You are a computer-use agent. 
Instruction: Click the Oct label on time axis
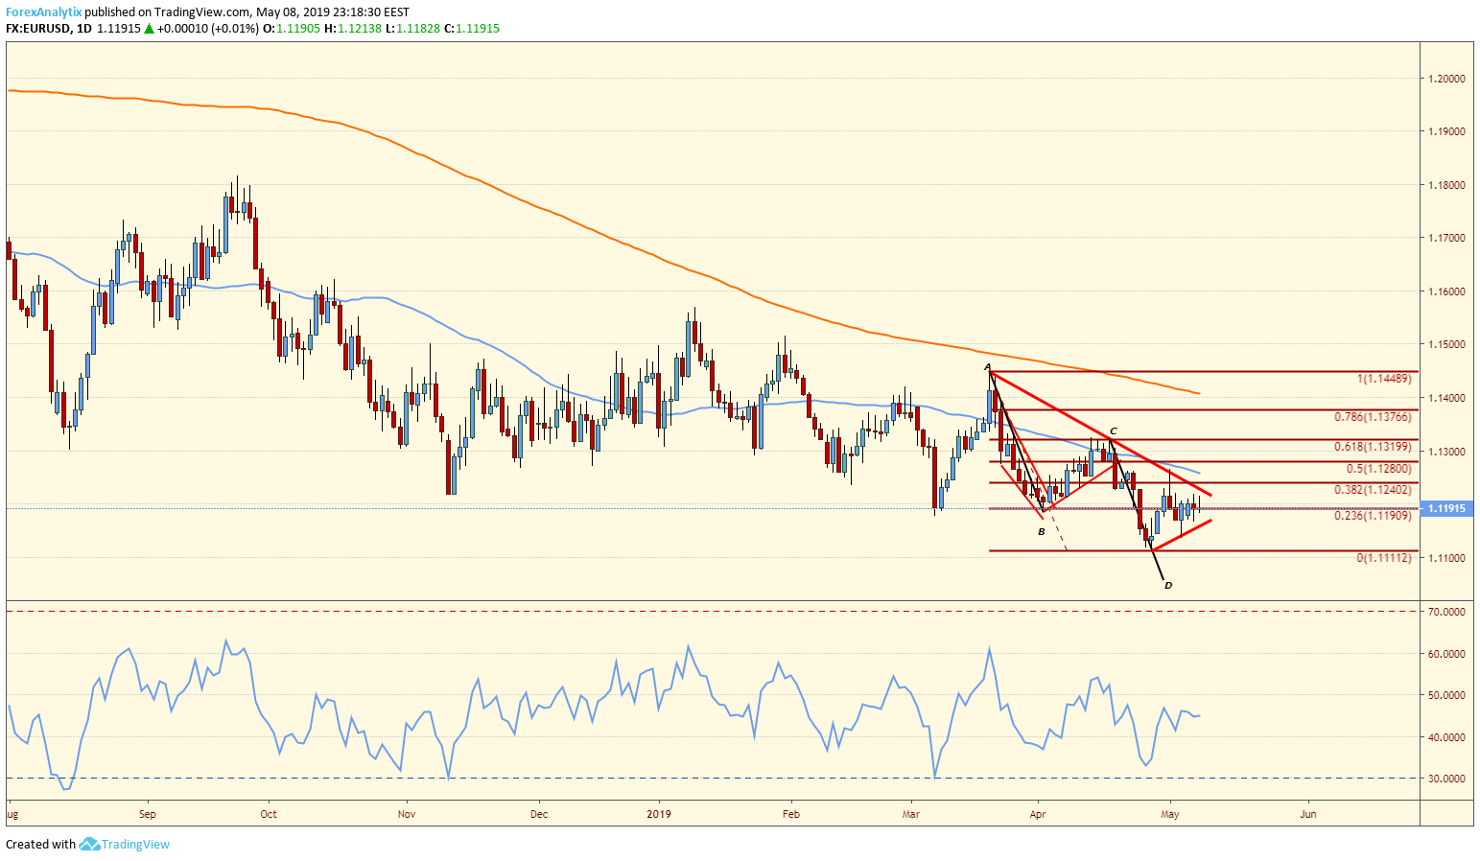269,814
